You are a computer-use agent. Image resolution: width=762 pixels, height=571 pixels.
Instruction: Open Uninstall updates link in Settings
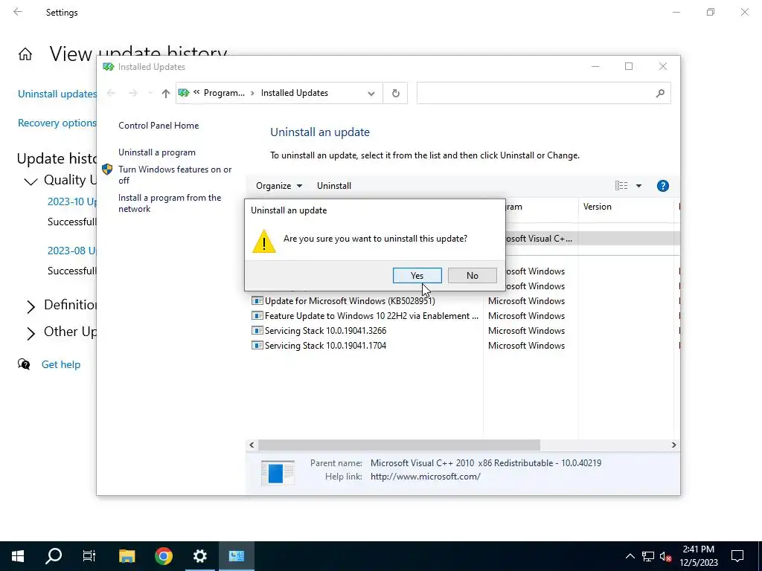57,94
